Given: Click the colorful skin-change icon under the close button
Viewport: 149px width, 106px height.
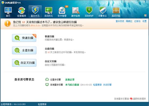Looking at the screenshot, I should pyautogui.click(x=146, y=15).
